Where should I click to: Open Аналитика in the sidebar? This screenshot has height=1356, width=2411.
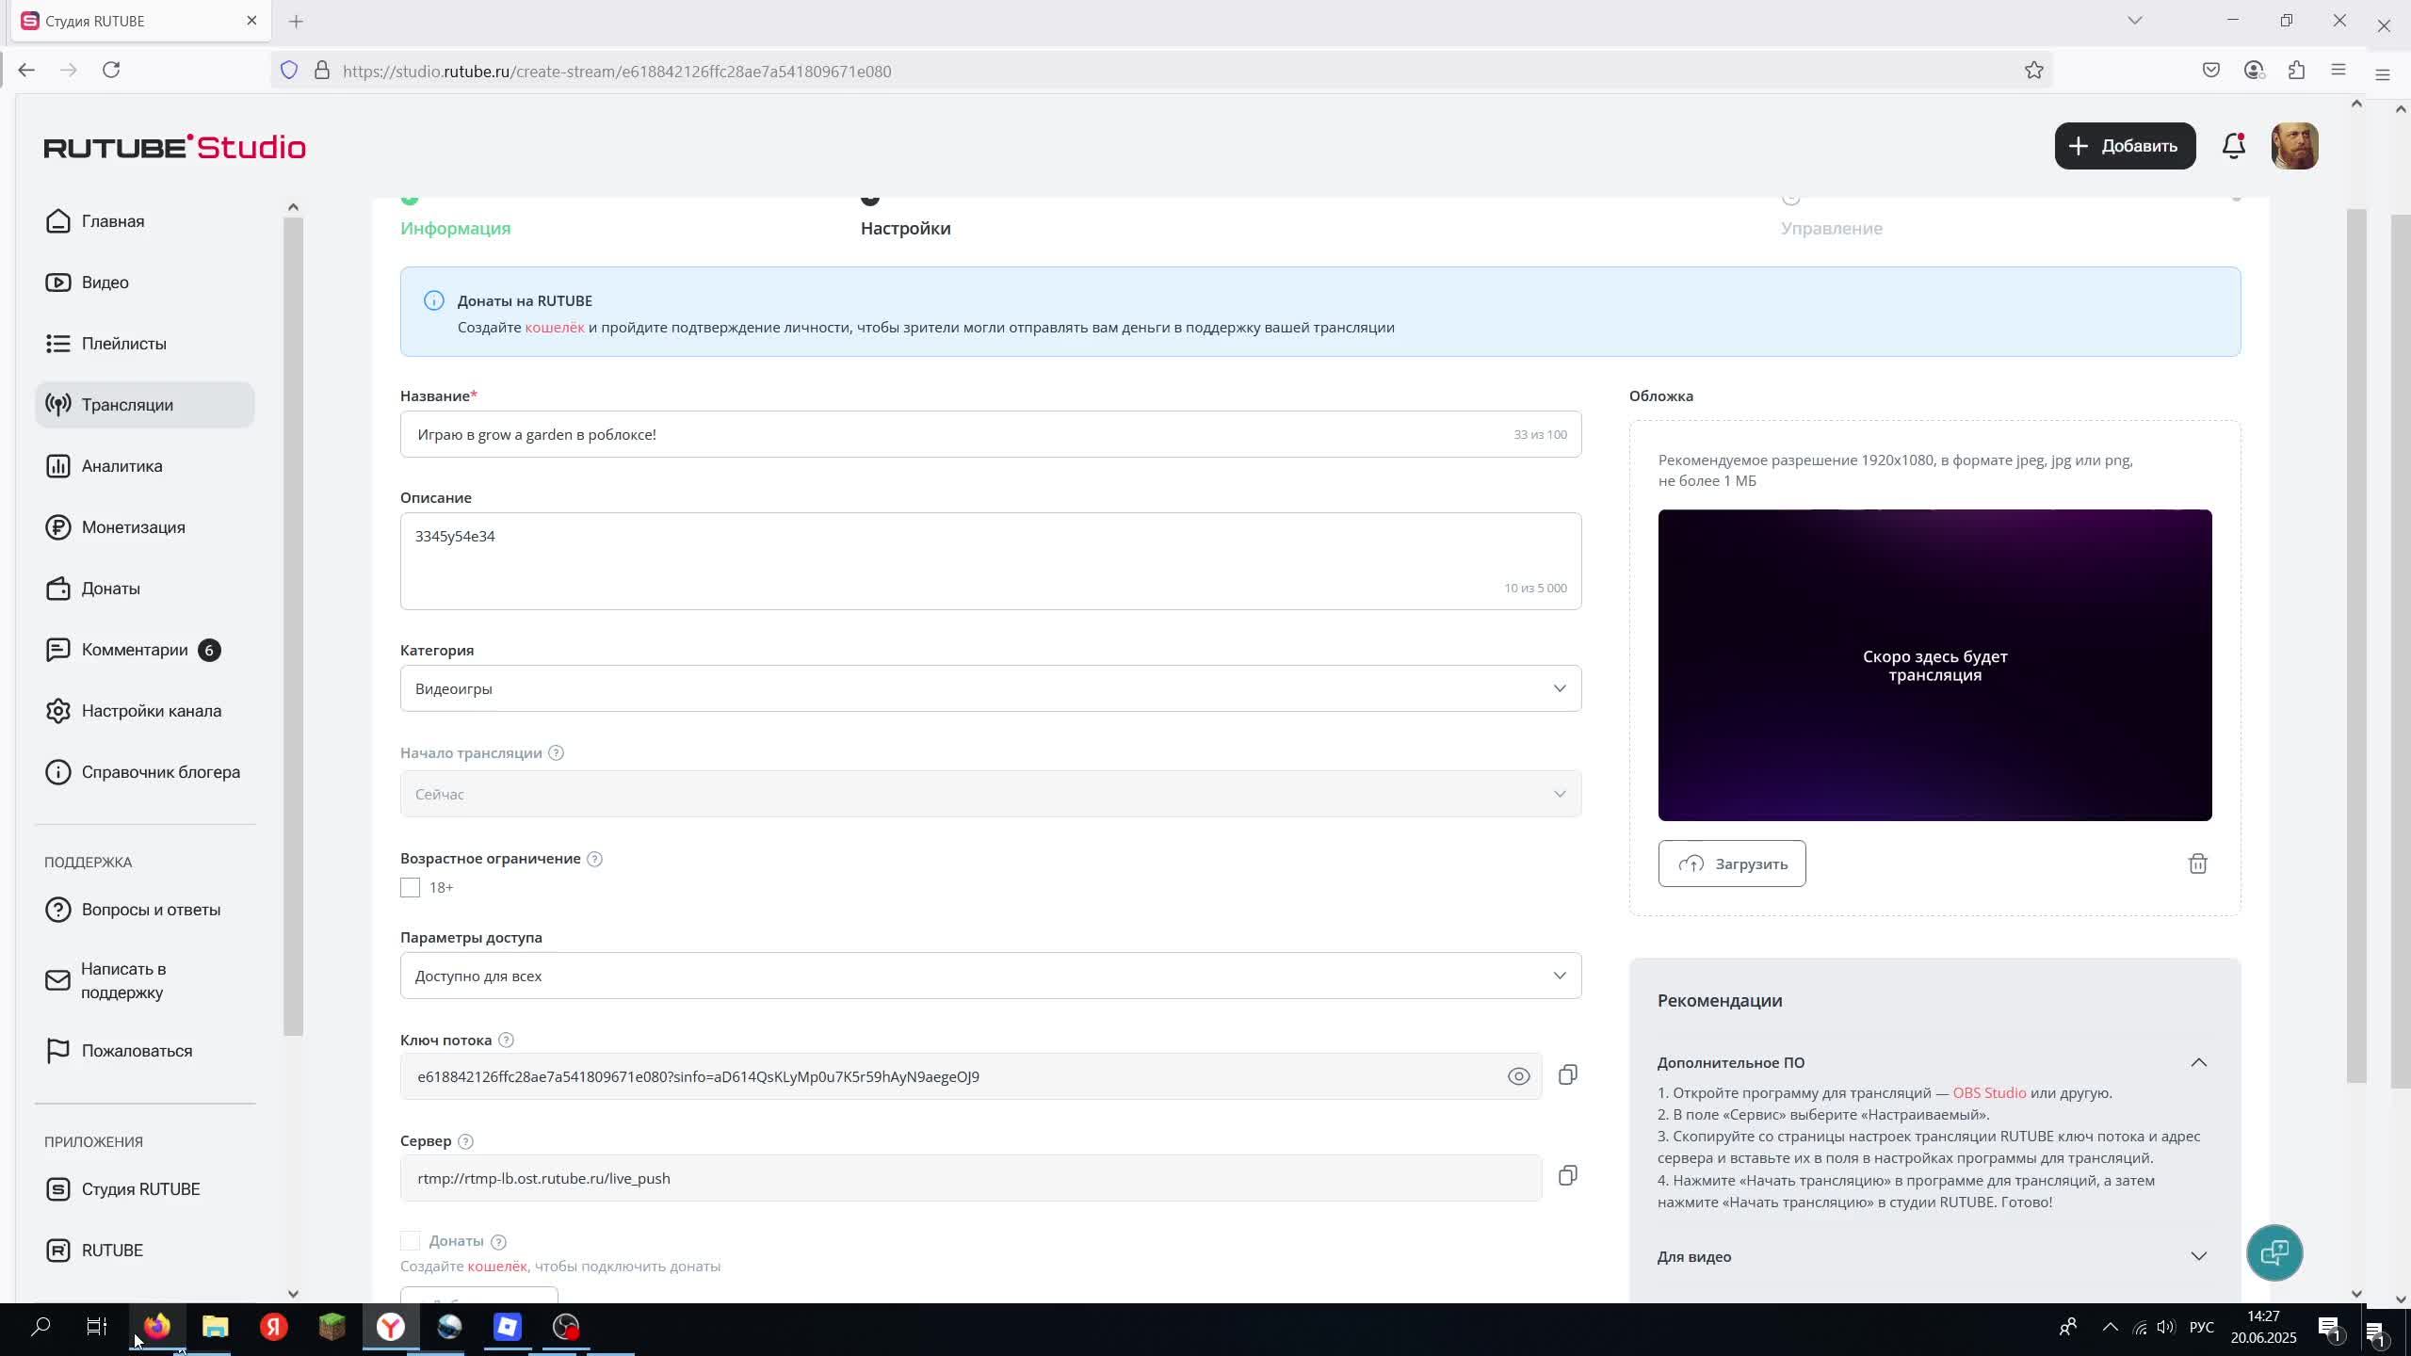[x=121, y=466]
